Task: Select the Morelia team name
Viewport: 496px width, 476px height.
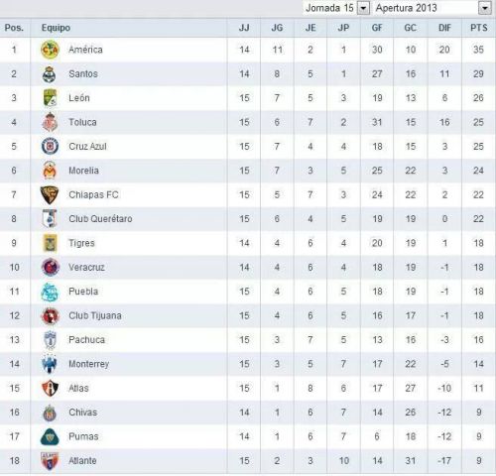Action: click(83, 171)
